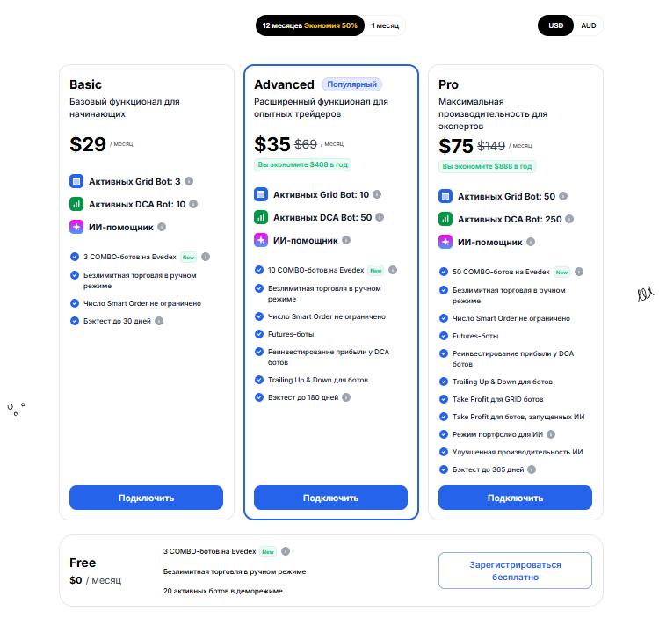Click the Pro plan DCA Bot icon
The width and height of the screenshot is (659, 618).
point(445,219)
